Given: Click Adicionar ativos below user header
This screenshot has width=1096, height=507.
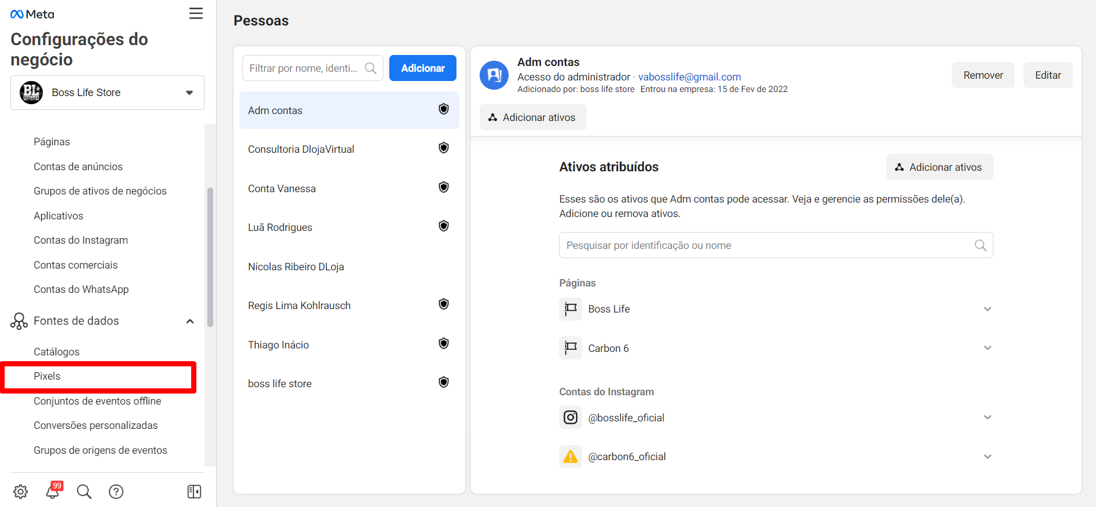Looking at the screenshot, I should click(533, 117).
